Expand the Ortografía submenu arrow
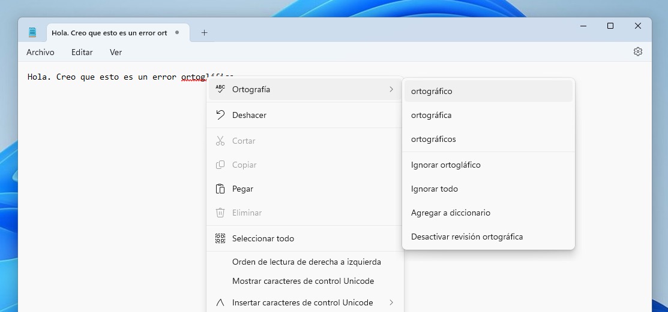This screenshot has height=312, width=668. click(391, 89)
